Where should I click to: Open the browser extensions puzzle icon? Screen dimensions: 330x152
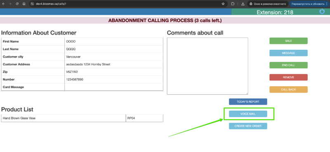tap(233, 4)
